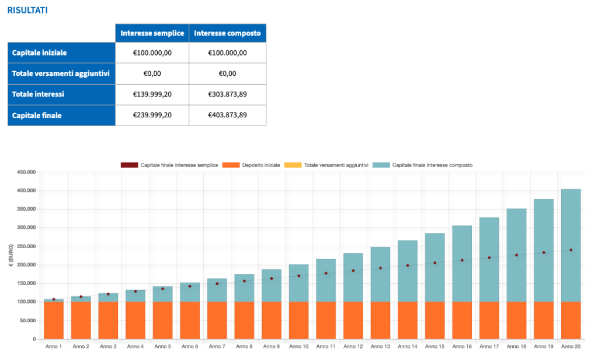The width and height of the screenshot is (598, 362).
Task: Click the orange Deposito iniziale legend swatch
Action: coord(231,165)
